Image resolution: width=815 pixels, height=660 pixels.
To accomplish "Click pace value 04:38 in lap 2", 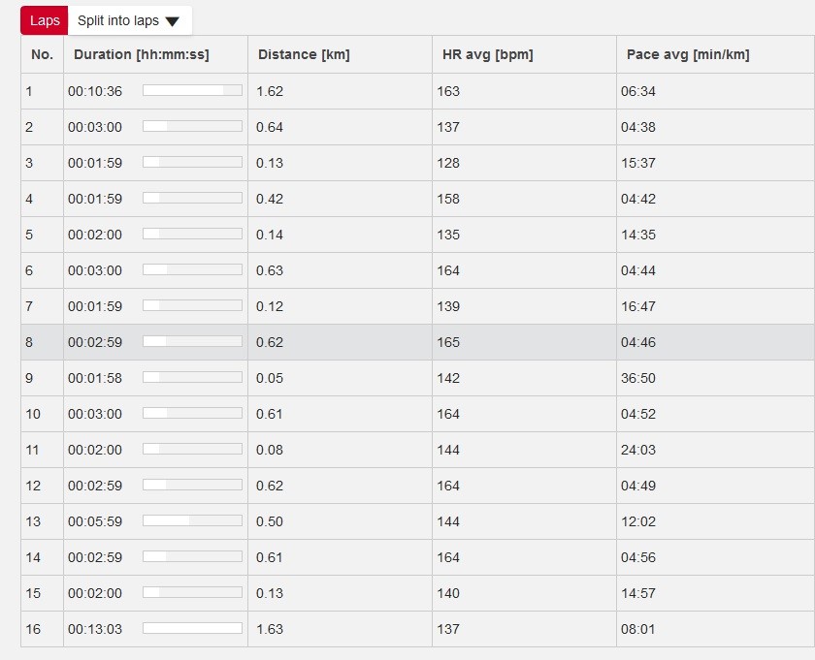I will point(638,127).
